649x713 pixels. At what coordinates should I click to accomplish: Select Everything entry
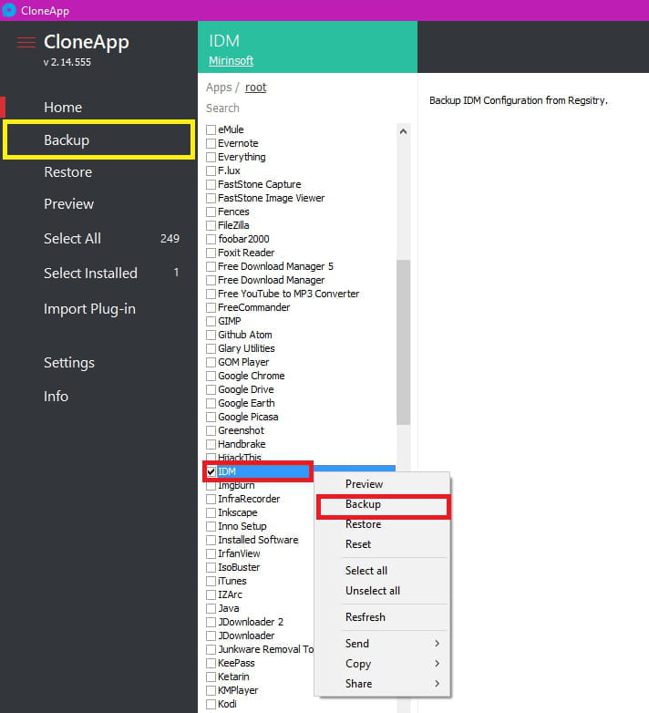pyautogui.click(x=242, y=157)
